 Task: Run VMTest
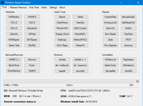(x=32, y=34)
